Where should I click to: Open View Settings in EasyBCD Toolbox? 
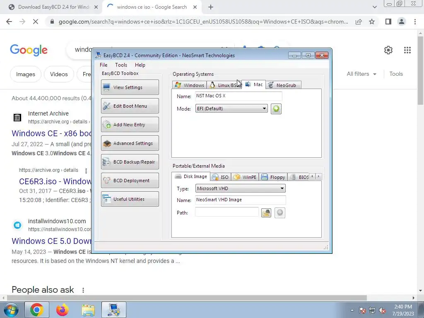coord(130,87)
